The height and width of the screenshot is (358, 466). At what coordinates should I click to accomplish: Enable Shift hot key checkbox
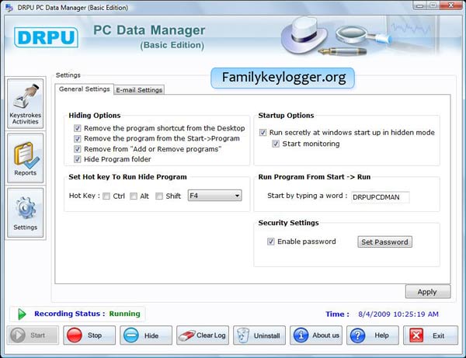coord(159,196)
